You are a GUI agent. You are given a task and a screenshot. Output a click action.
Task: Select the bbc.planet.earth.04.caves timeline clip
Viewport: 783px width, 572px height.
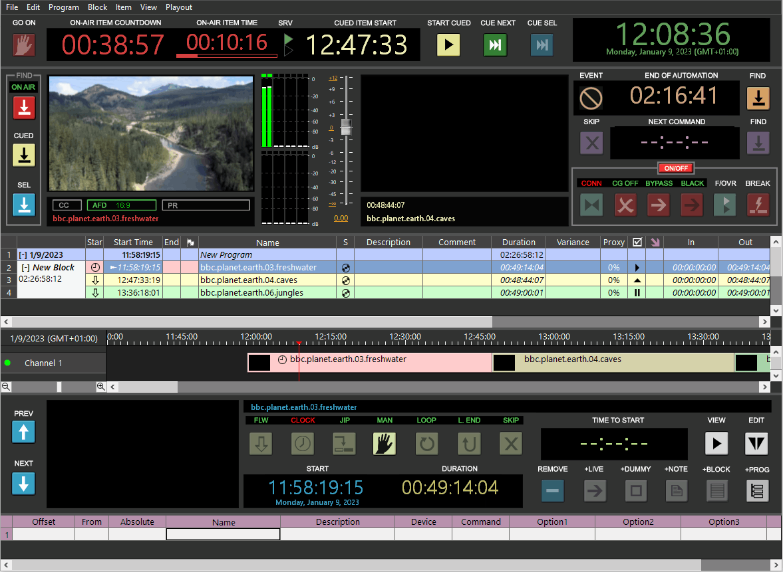tap(612, 362)
